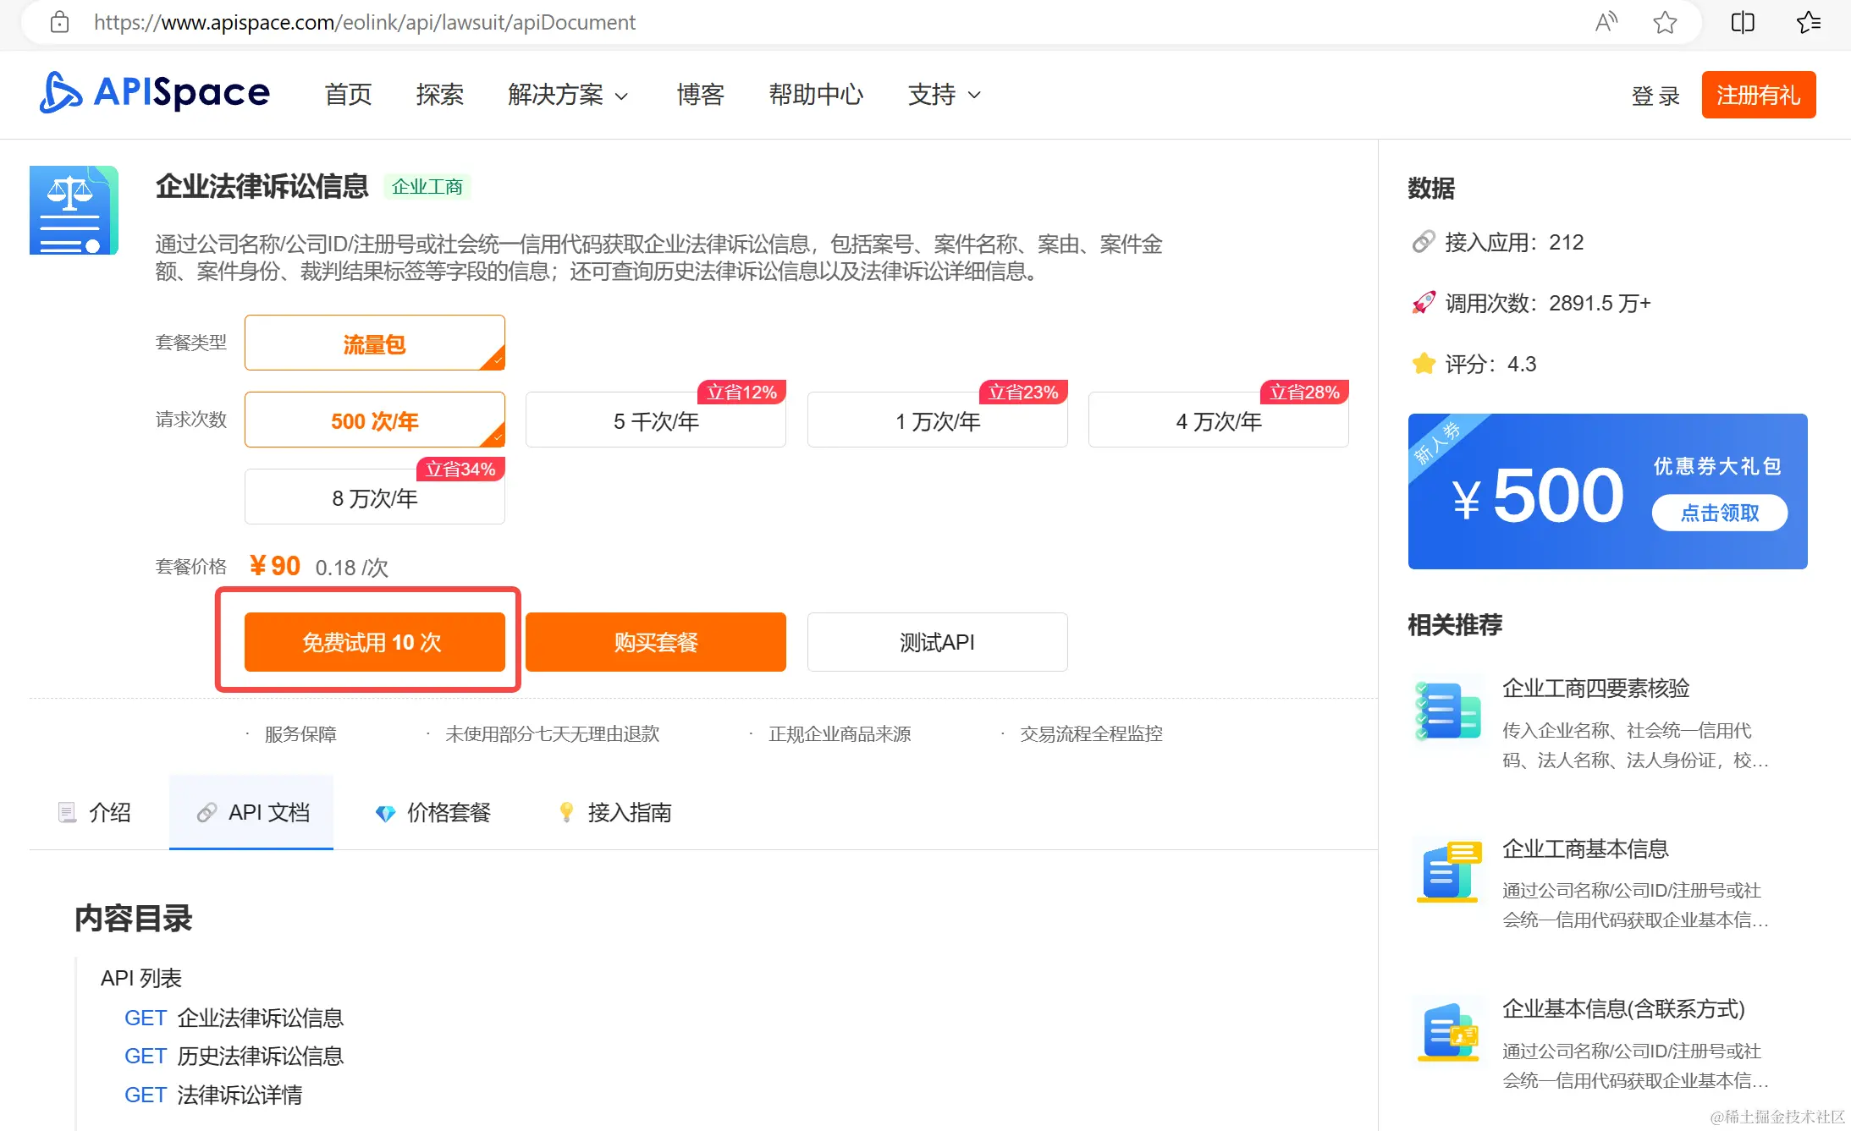Viewport: 1851px width, 1131px height.
Task: Click 免费试用 10 次 button
Action: [374, 642]
